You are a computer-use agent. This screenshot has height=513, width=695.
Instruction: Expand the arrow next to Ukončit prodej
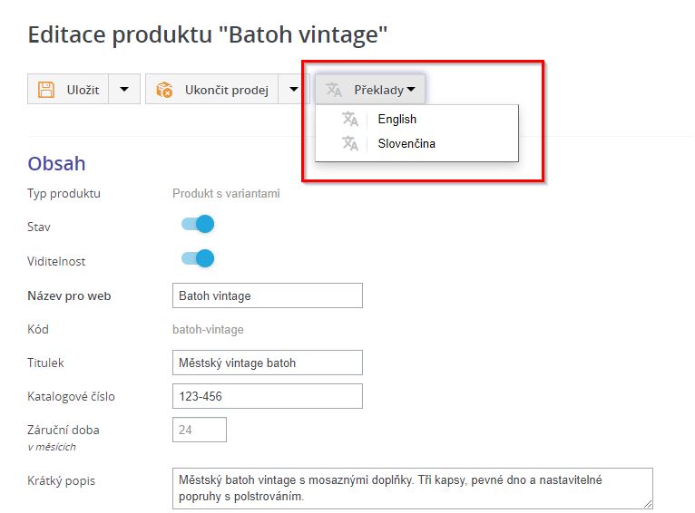(x=293, y=89)
